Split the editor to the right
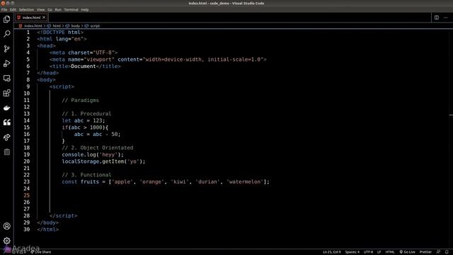This screenshot has height=255, width=453. (x=437, y=18)
